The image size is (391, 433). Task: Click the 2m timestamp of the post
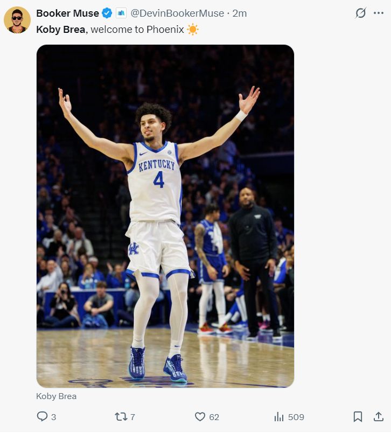240,13
